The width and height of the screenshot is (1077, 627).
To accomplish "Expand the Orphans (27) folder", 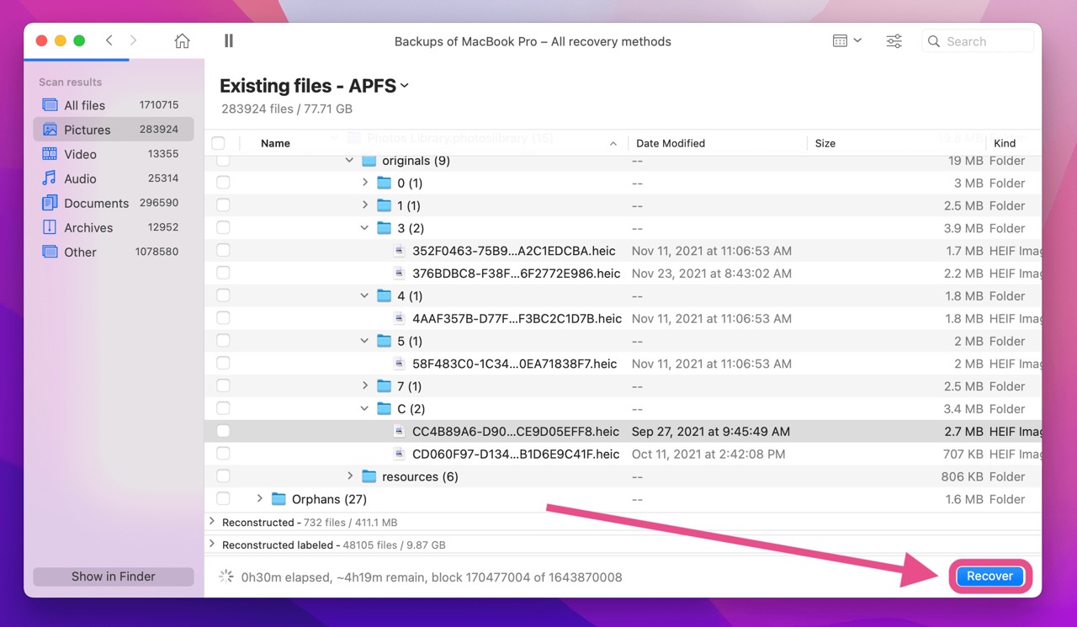I will click(x=259, y=499).
